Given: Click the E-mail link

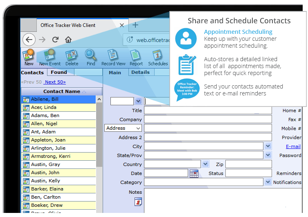Looking at the screenshot, I should (x=293, y=146).
